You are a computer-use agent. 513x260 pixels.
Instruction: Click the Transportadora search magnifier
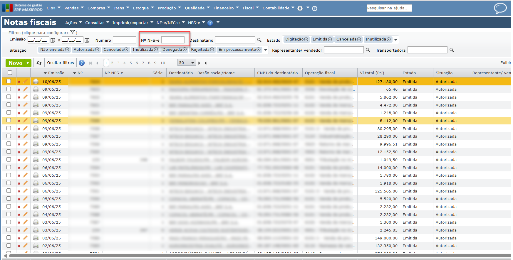[452, 50]
